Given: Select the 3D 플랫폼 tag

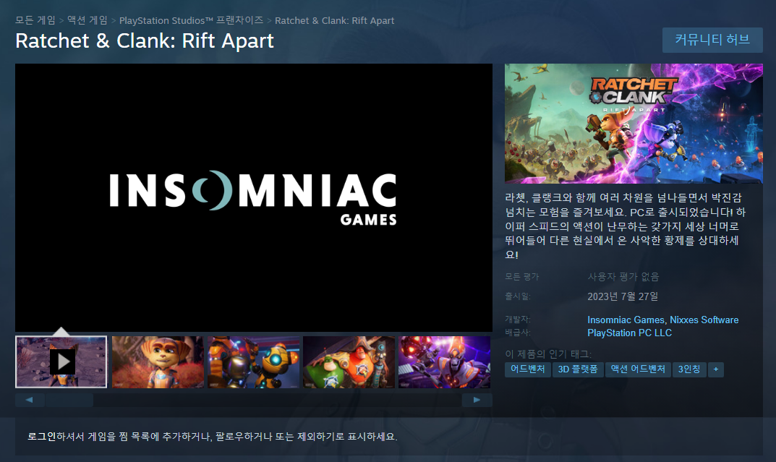Looking at the screenshot, I should 578,369.
